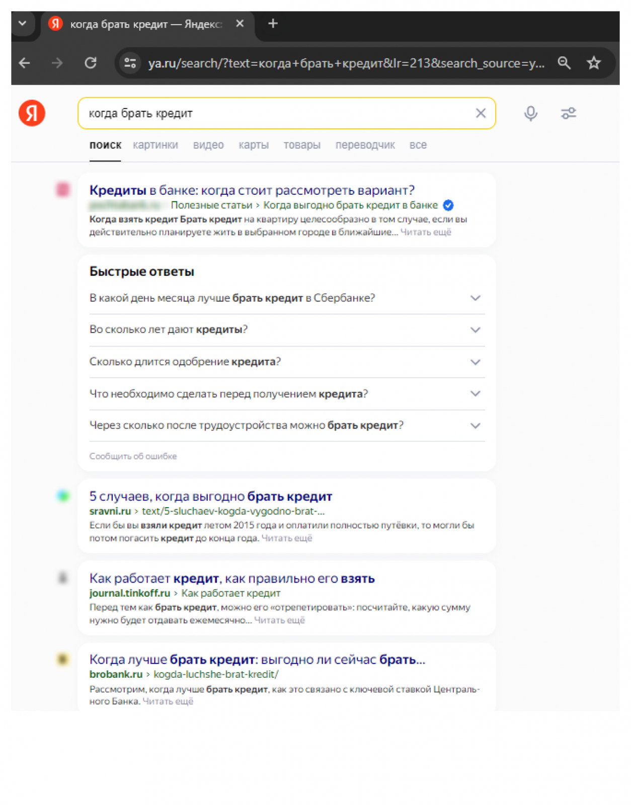The height and width of the screenshot is (805, 631).
Task: Bookmark this page with star icon
Action: click(594, 63)
